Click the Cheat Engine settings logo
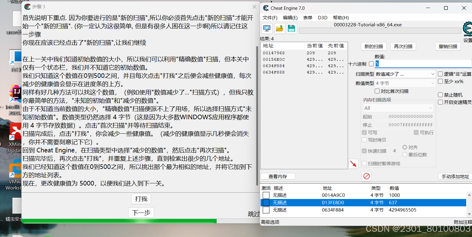 click(467, 29)
